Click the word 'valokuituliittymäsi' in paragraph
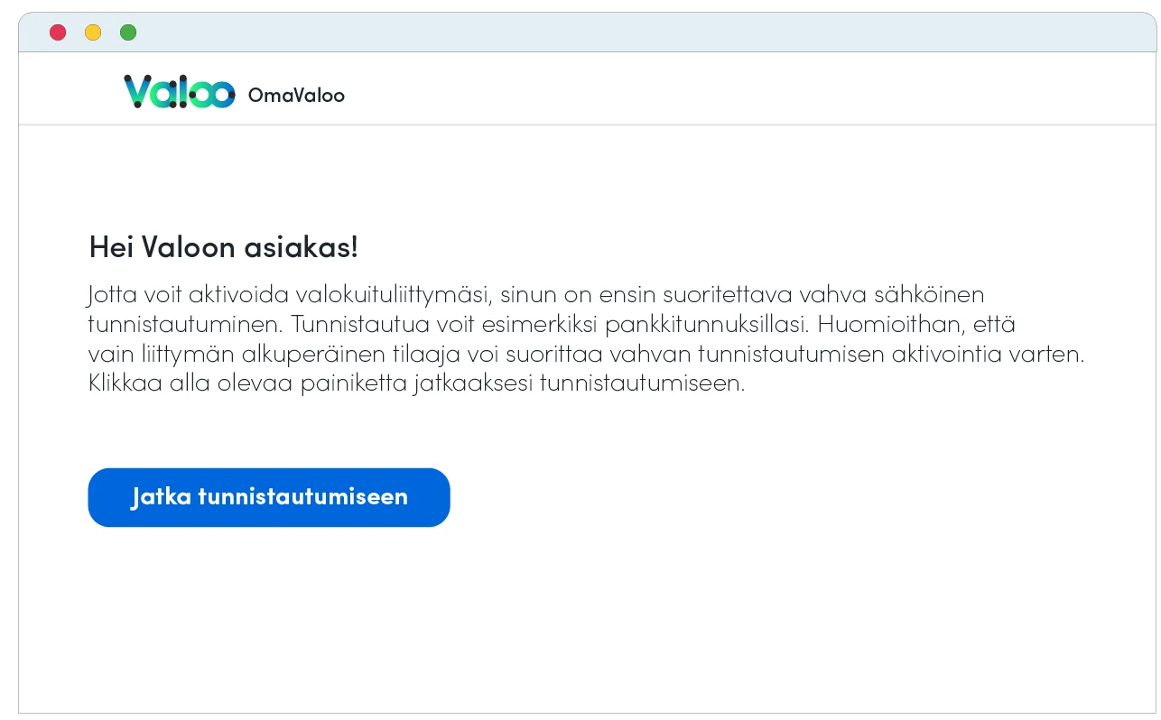The height and width of the screenshot is (720, 1161). click(x=391, y=296)
